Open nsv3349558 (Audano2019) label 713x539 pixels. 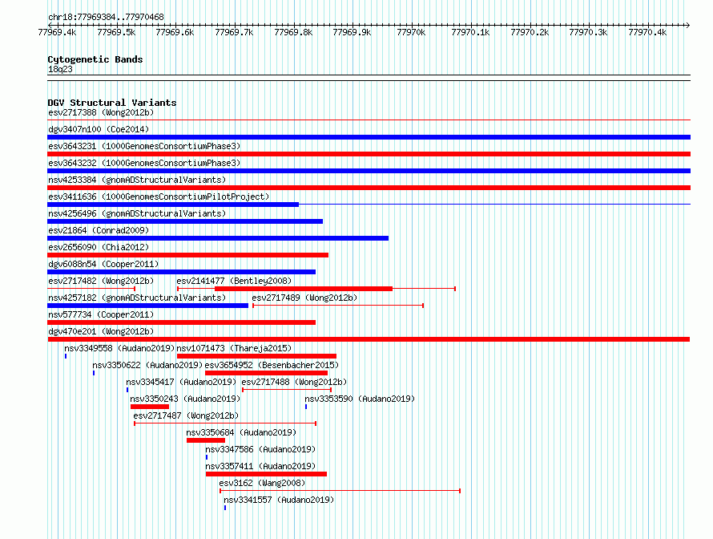[119, 348]
